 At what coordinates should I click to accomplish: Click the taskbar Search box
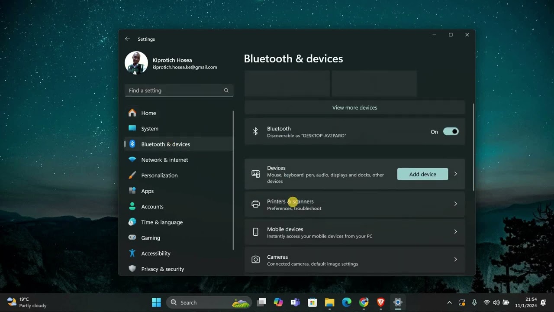coord(209,302)
